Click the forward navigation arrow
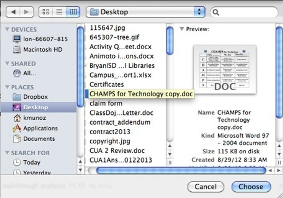This screenshot has width=283, height=198. (26, 12)
